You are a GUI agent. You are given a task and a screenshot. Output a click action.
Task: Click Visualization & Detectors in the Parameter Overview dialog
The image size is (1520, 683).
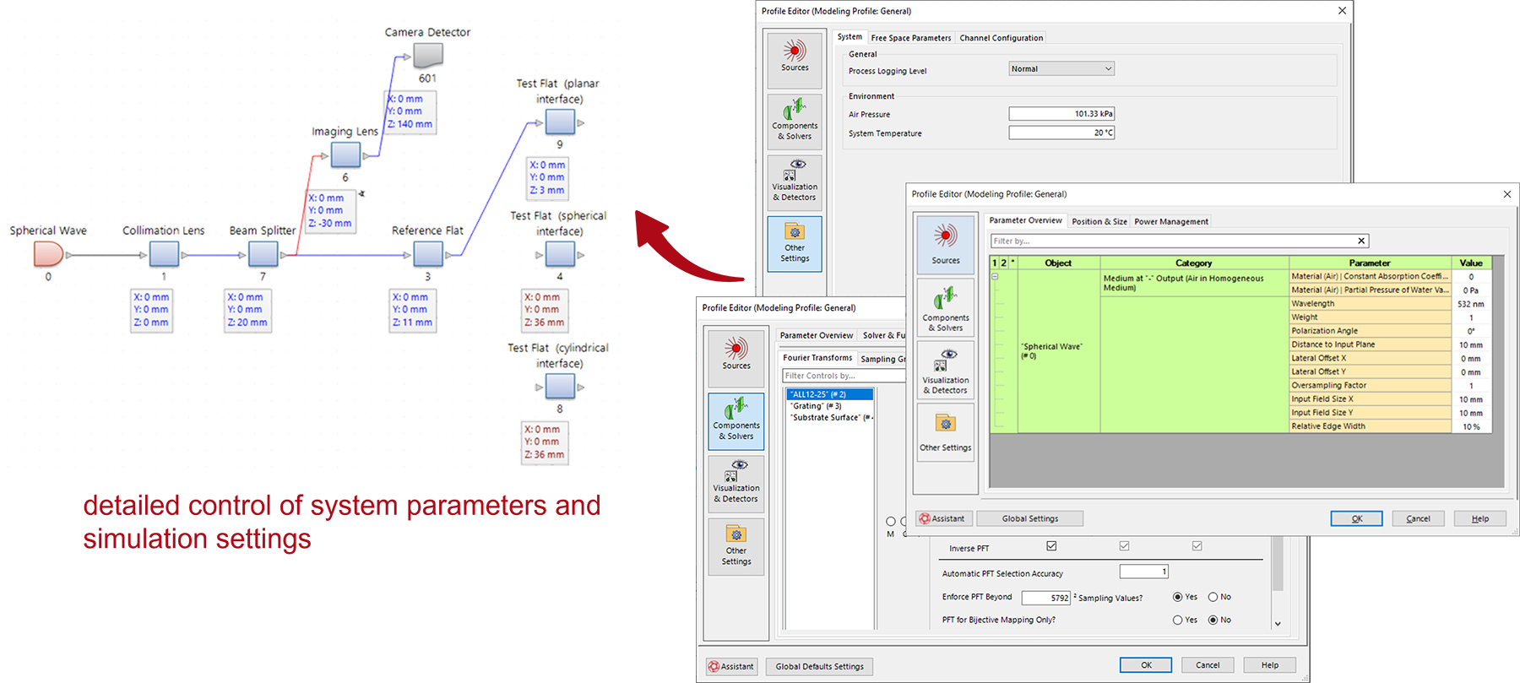(945, 371)
